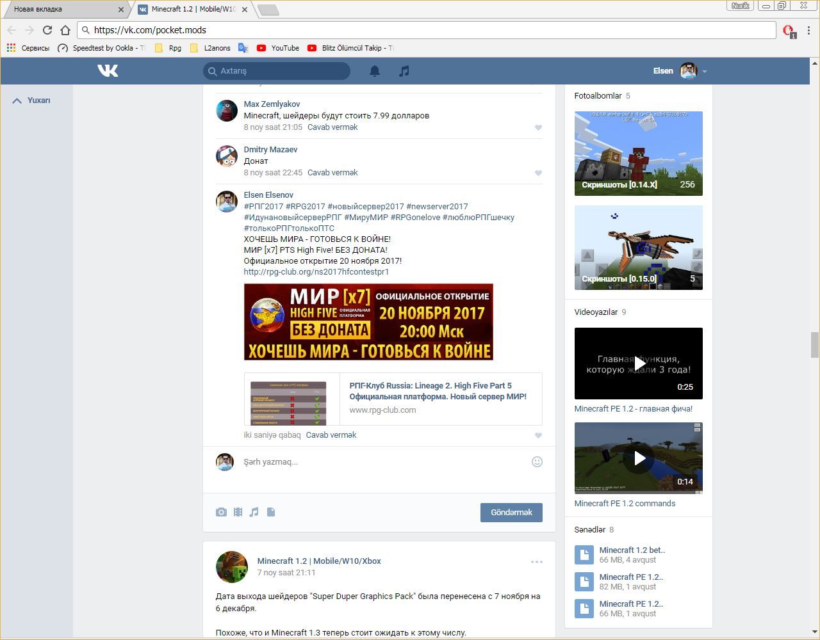Attach a photo to the comment

(x=221, y=512)
